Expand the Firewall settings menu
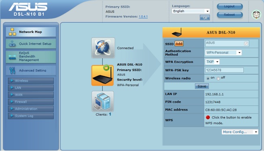 tap(31, 102)
